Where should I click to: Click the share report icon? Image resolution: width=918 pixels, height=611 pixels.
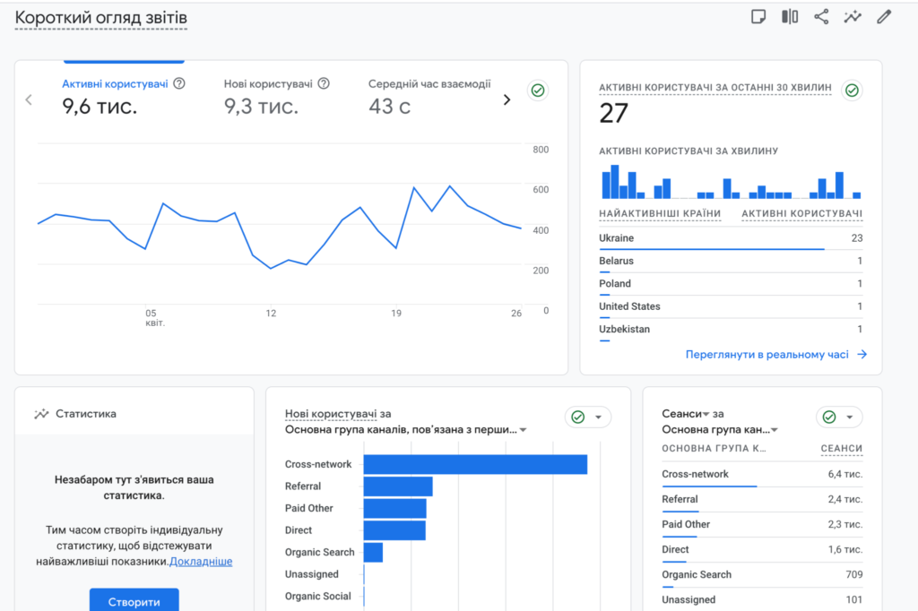[x=821, y=16]
